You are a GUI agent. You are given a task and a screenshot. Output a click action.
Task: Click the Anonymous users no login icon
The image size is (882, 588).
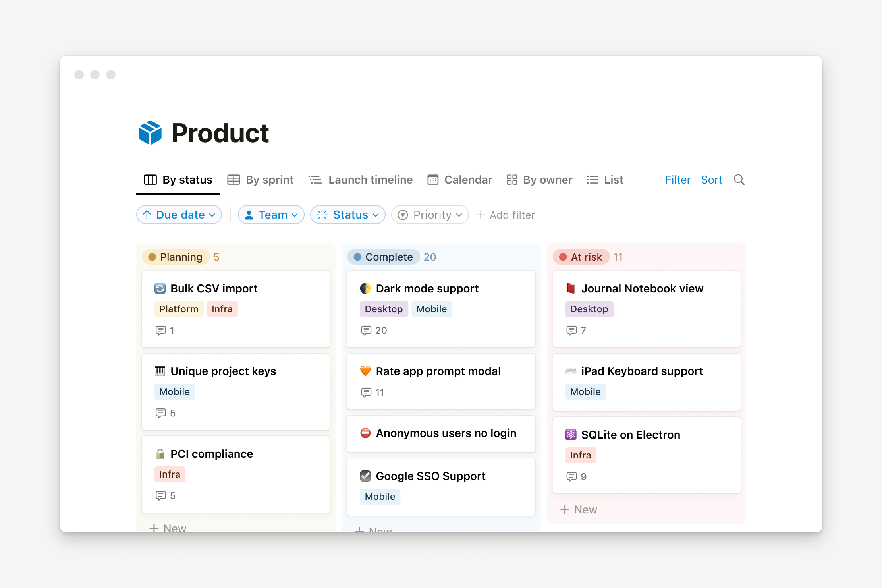tap(365, 433)
